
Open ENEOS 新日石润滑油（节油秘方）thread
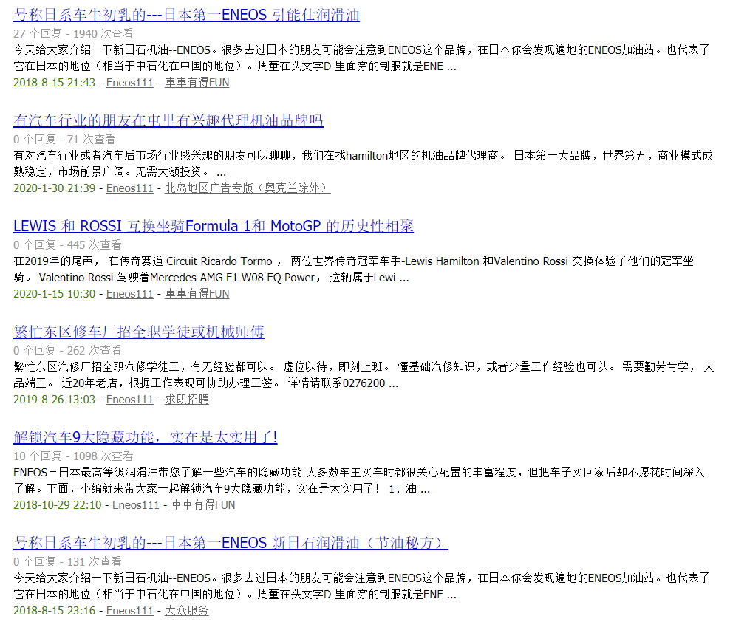coord(231,543)
